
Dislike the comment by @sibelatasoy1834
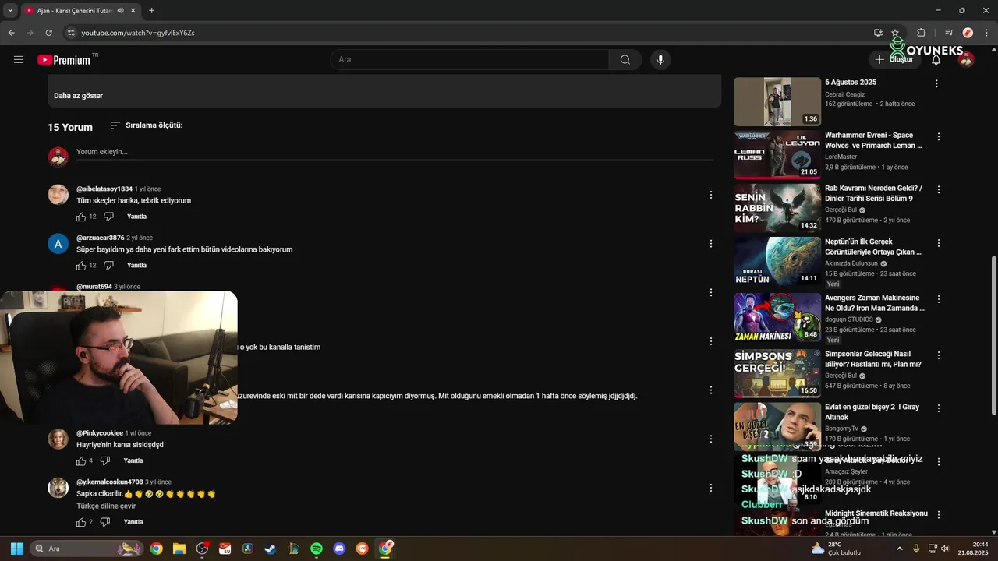(109, 217)
